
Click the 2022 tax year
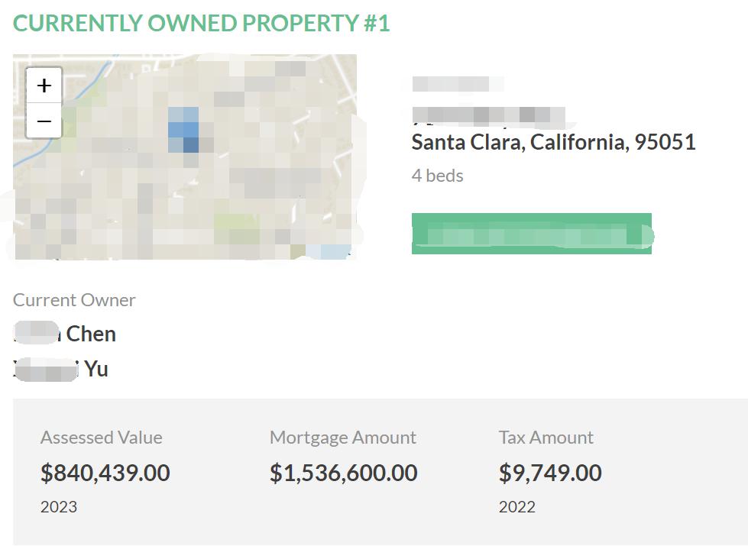click(517, 506)
